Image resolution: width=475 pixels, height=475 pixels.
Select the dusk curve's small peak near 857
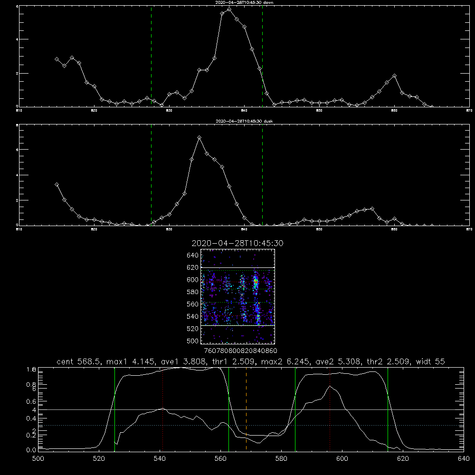point(372,209)
